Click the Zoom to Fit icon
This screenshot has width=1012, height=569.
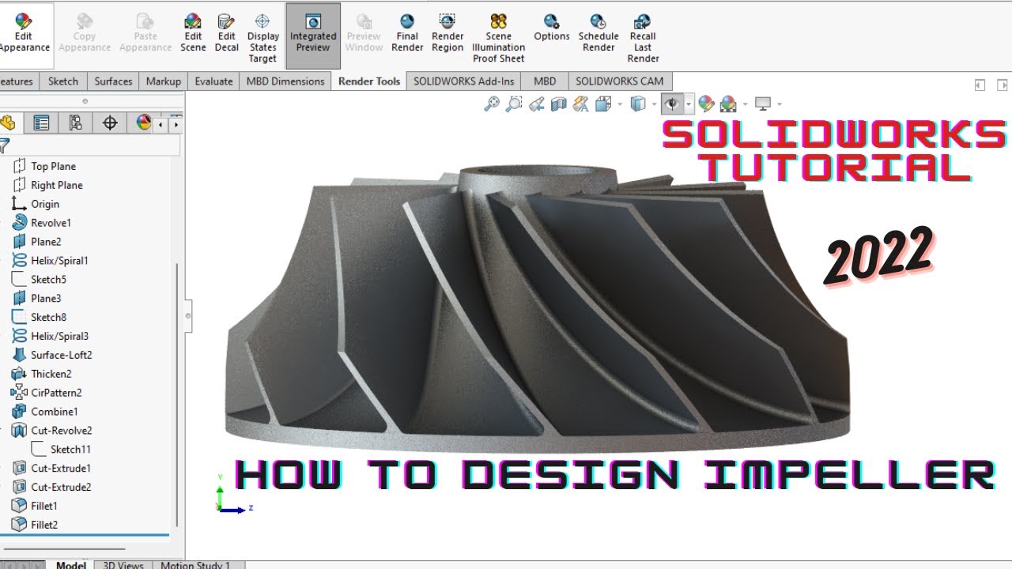pyautogui.click(x=492, y=104)
